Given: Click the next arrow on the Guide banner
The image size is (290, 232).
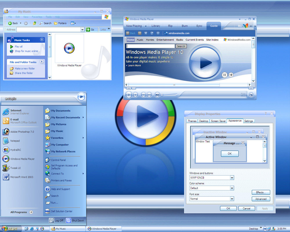Looking at the screenshot, I should [231, 75].
